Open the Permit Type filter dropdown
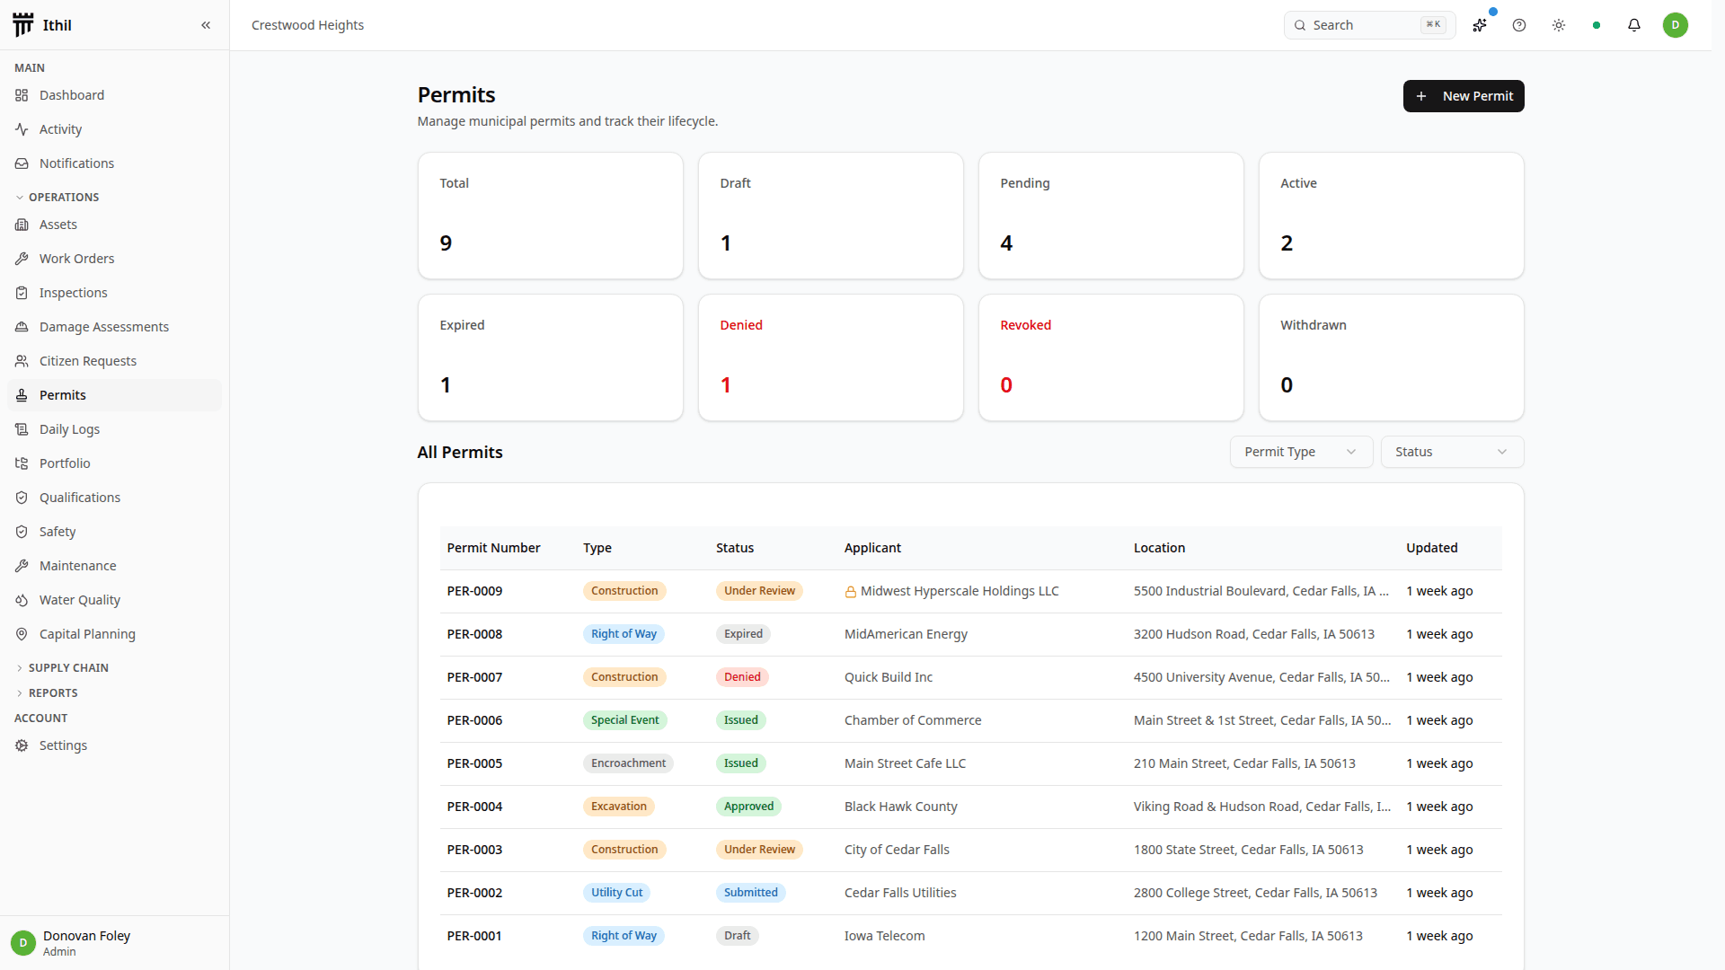This screenshot has width=1725, height=970. pyautogui.click(x=1301, y=452)
